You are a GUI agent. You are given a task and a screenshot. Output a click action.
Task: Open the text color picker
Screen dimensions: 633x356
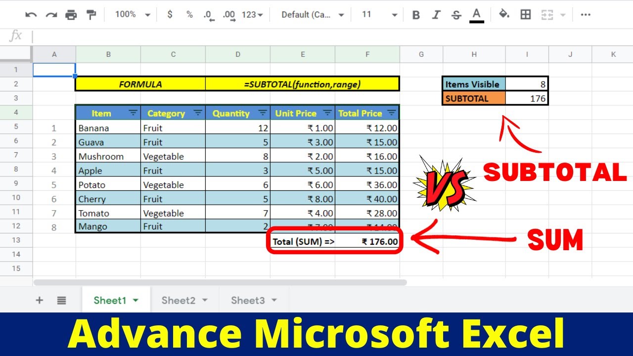pyautogui.click(x=477, y=15)
